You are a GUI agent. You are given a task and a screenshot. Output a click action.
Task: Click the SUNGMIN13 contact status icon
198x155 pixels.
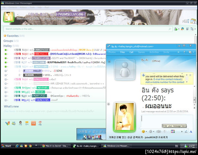(6, 79)
